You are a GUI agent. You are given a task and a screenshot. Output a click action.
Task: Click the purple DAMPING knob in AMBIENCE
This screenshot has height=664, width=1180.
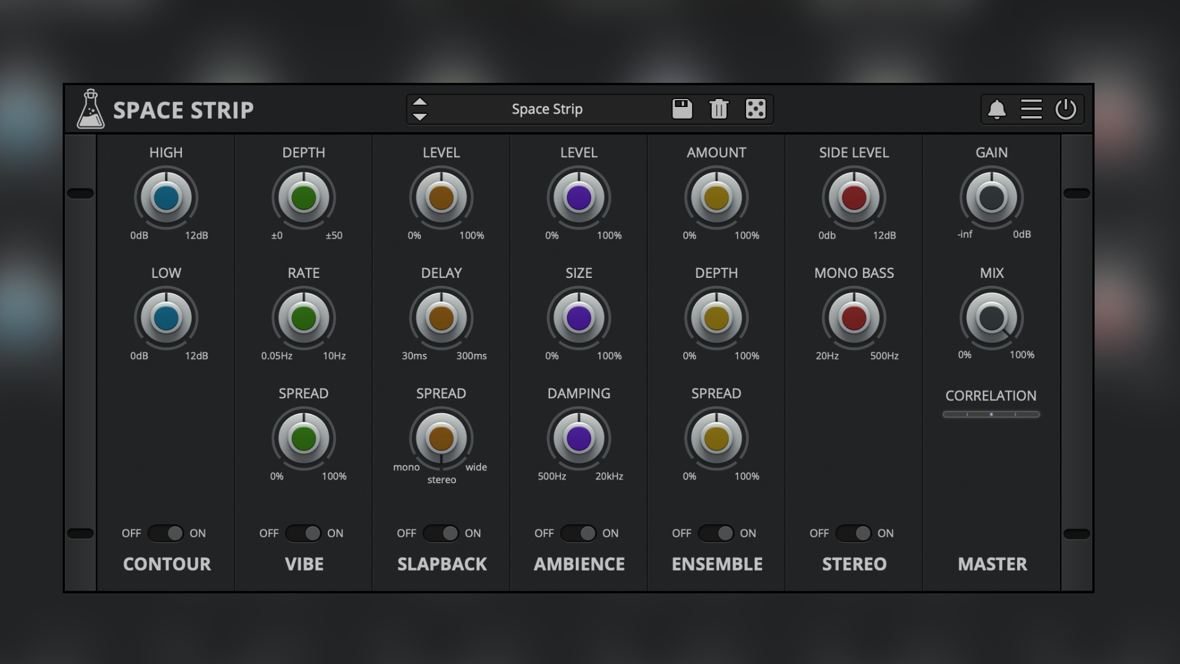click(579, 439)
